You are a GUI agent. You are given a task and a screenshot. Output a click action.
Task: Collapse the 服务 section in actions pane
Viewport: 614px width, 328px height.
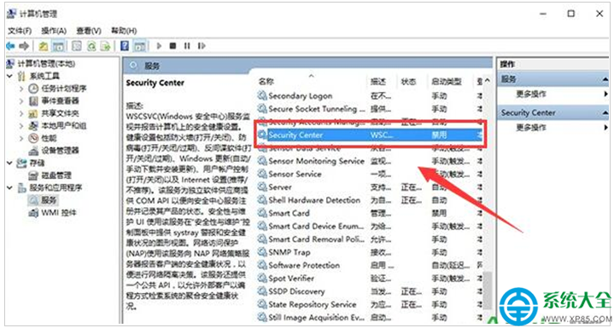tap(605, 79)
